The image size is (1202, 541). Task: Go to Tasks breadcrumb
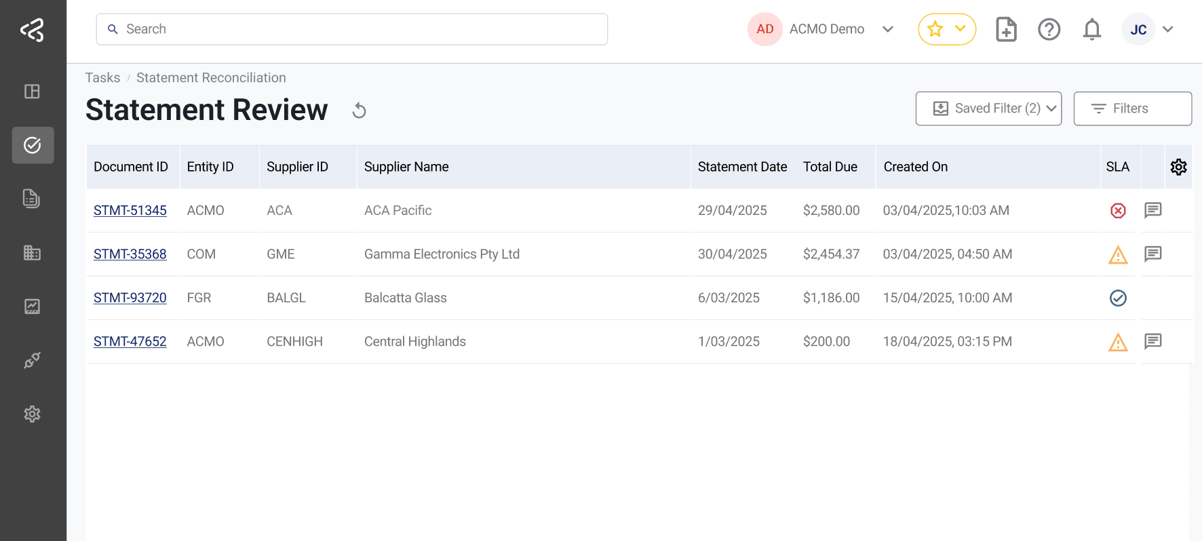pyautogui.click(x=102, y=78)
